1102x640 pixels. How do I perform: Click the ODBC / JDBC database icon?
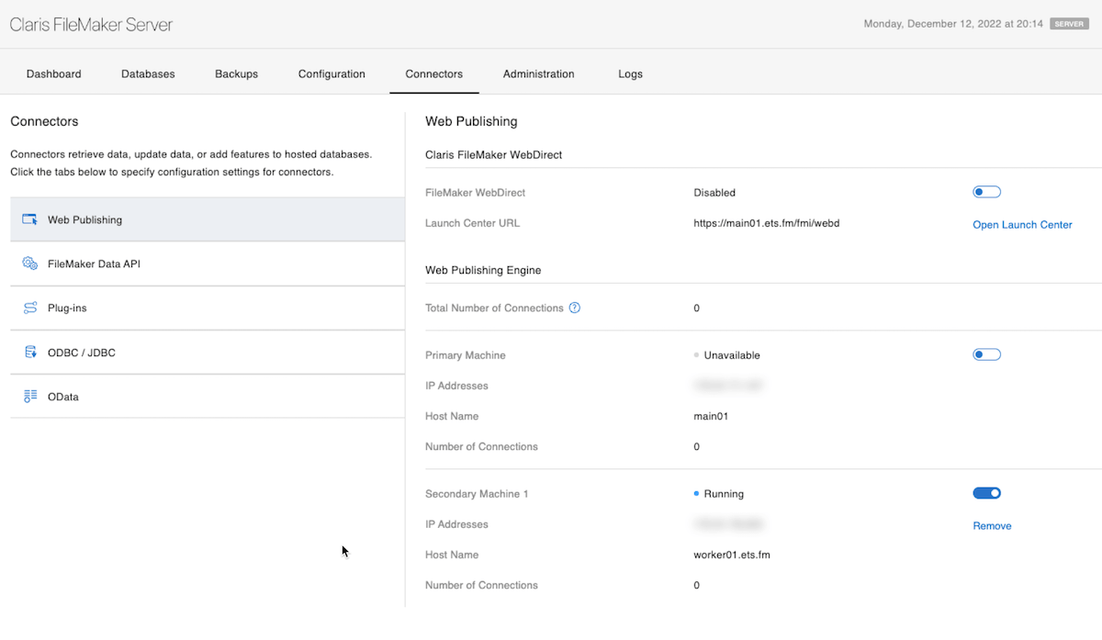30,353
